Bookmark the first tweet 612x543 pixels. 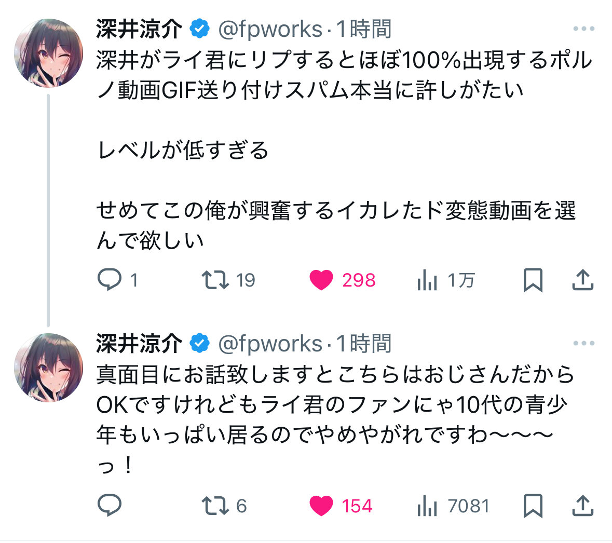(533, 280)
